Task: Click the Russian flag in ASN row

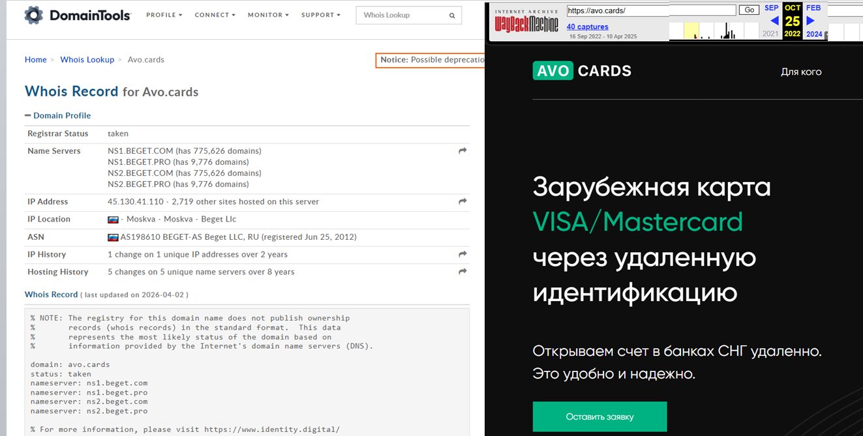Action: coord(113,237)
